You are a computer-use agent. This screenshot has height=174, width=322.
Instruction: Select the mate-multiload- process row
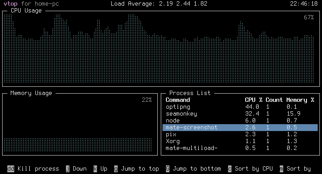click(240, 148)
